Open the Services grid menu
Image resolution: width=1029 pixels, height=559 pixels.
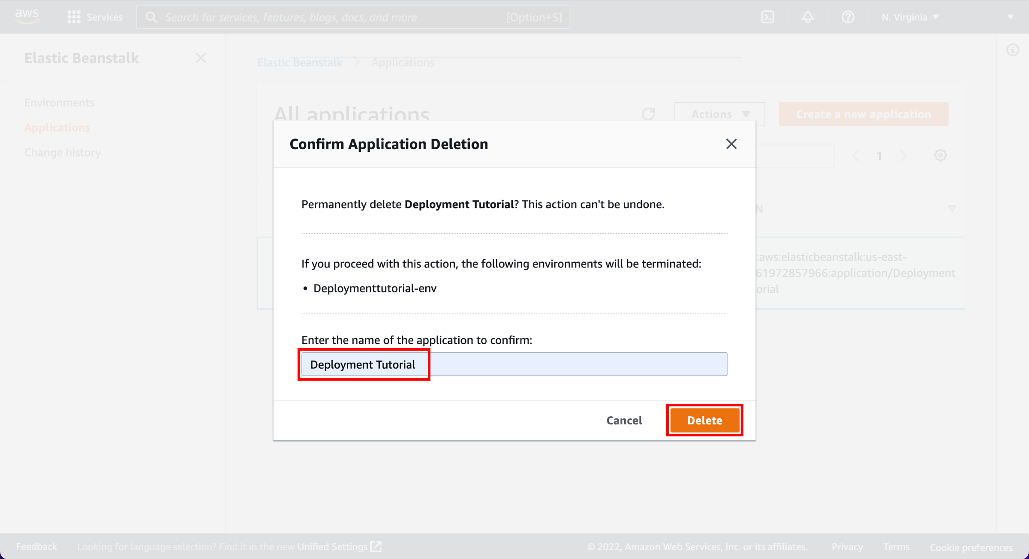click(74, 17)
